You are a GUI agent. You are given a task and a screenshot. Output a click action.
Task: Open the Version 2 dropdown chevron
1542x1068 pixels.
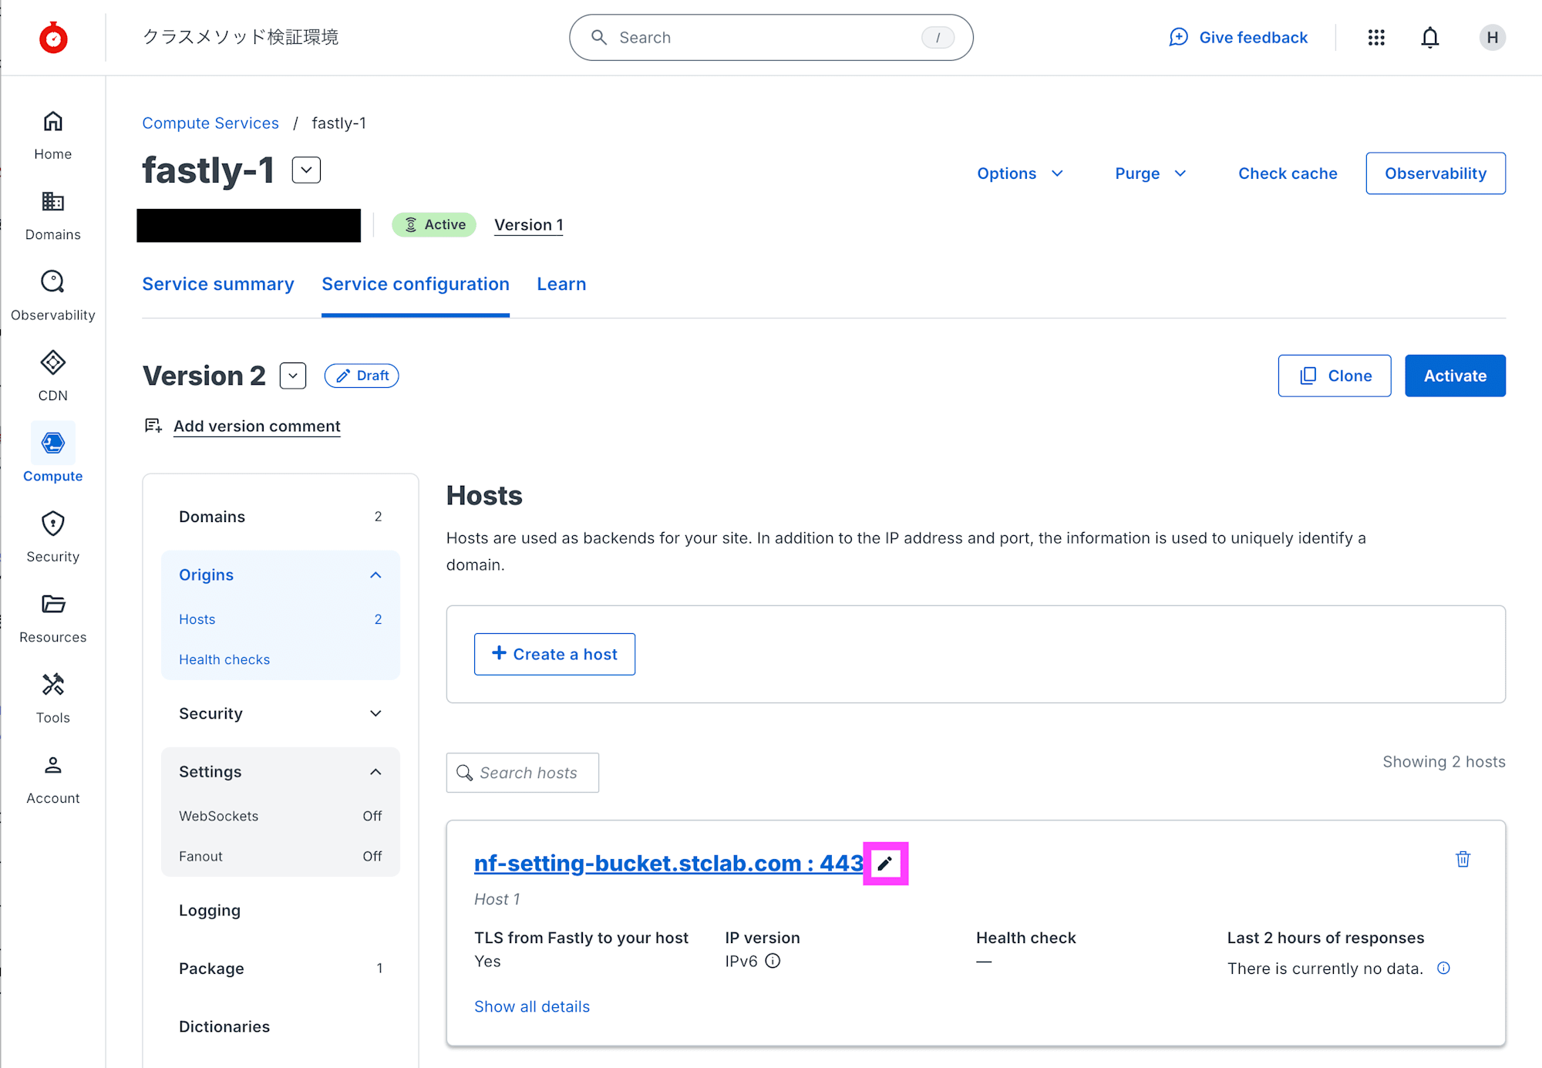coord(293,376)
